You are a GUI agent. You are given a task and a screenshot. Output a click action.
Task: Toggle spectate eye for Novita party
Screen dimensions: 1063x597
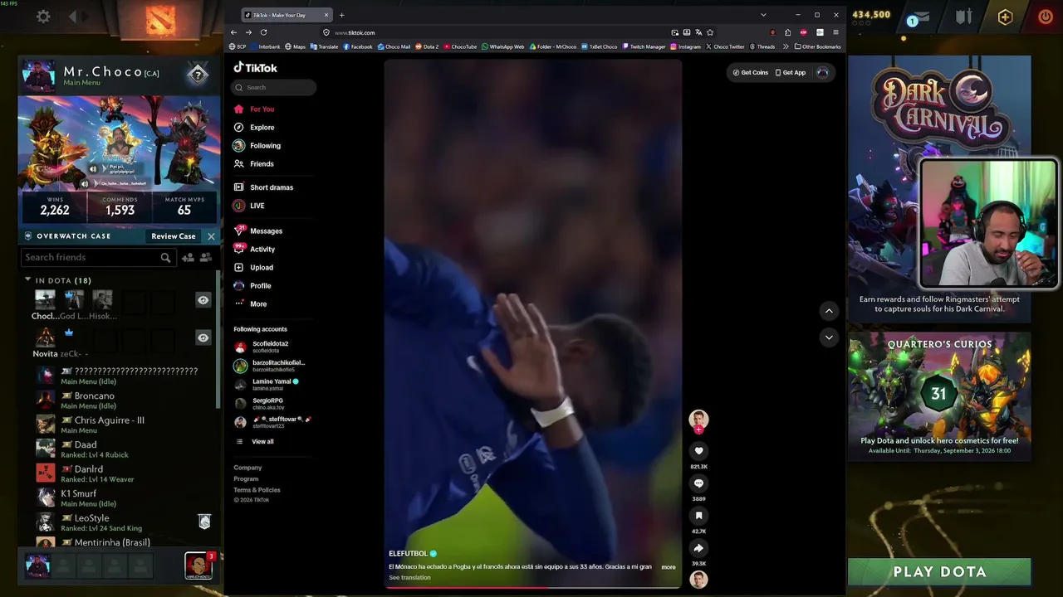click(203, 337)
